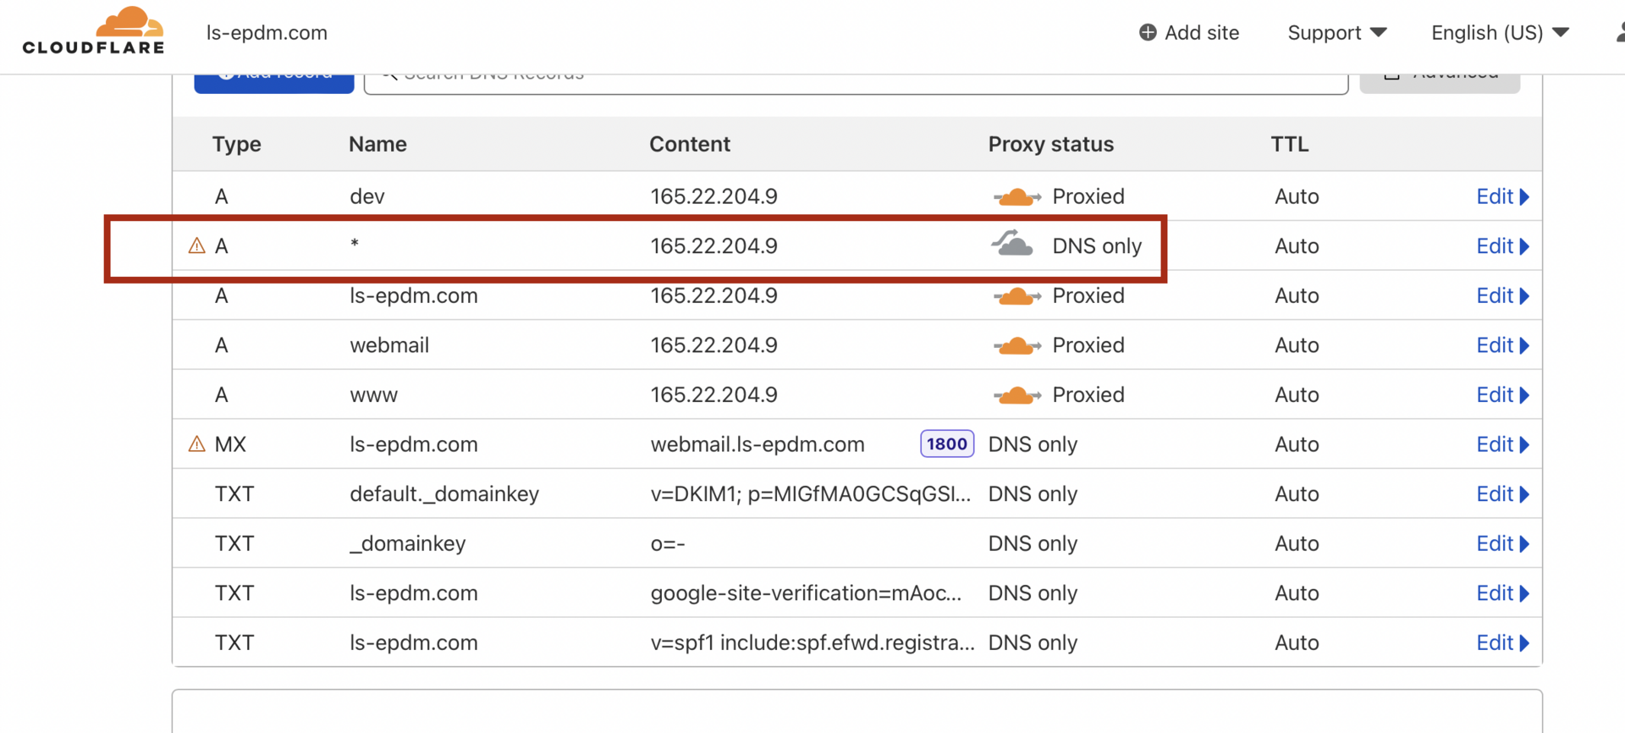Open the English (US) language dropdown

(x=1500, y=32)
